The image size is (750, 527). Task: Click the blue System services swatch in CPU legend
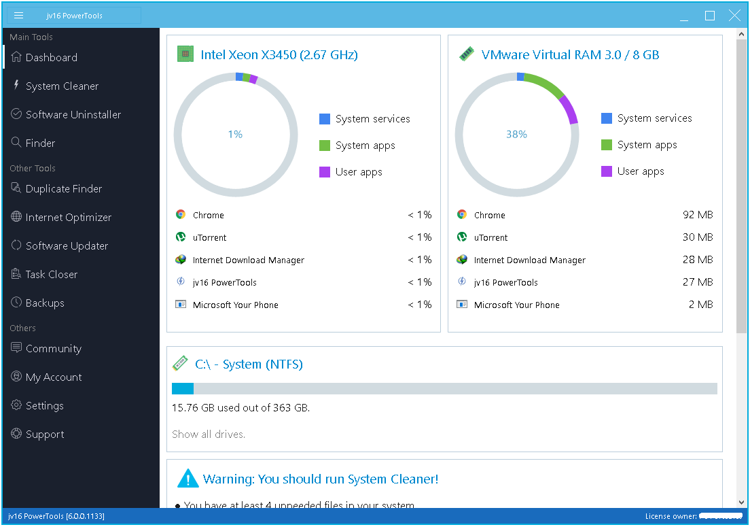(325, 119)
